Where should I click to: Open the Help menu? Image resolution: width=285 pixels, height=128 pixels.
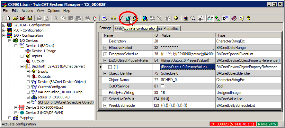click(67, 11)
